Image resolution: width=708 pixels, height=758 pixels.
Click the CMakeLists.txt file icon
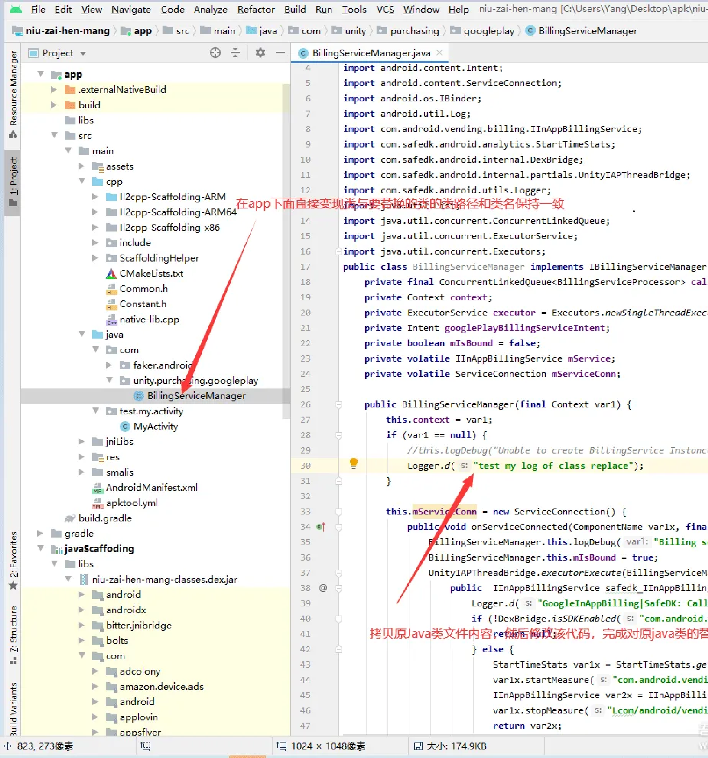[111, 274]
